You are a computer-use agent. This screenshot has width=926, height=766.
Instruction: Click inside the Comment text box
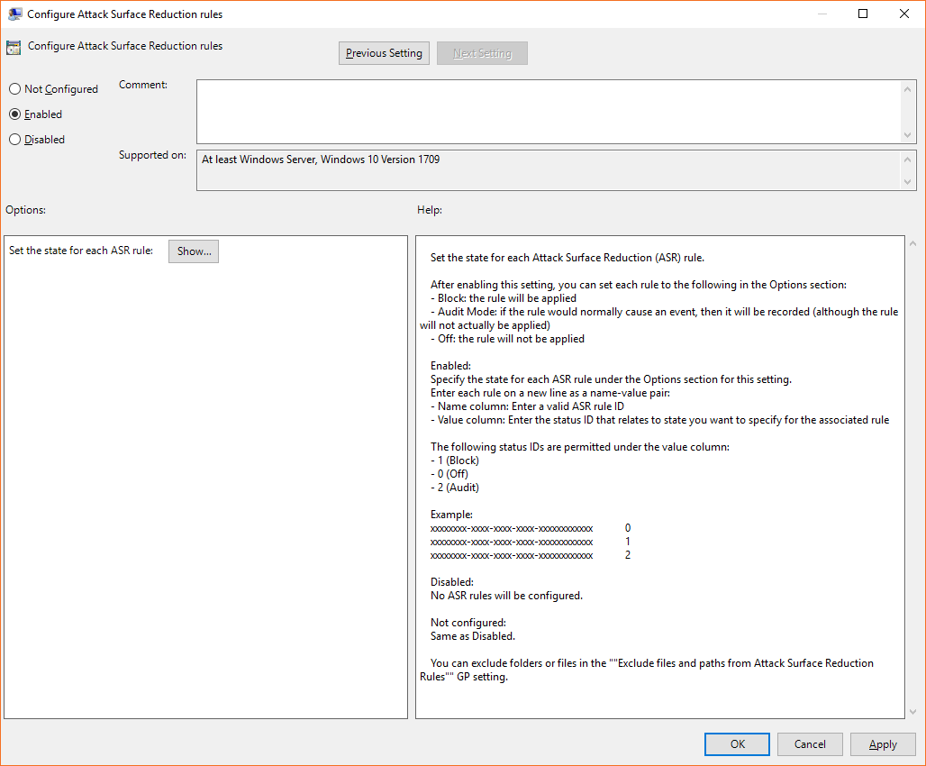tap(549, 112)
